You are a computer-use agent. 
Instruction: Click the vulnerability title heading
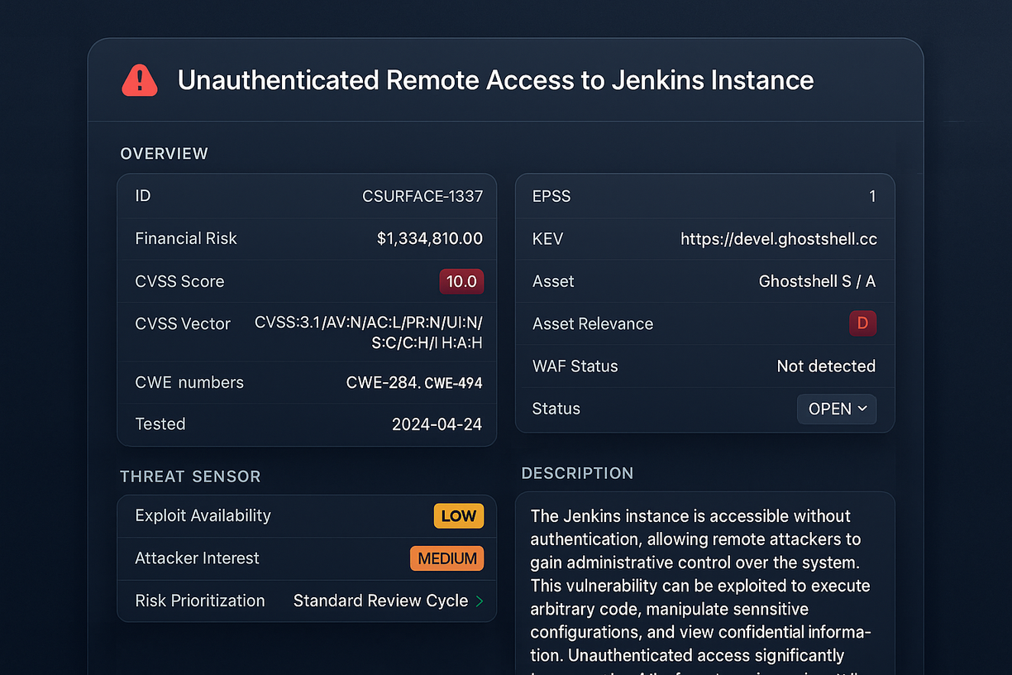coord(495,80)
